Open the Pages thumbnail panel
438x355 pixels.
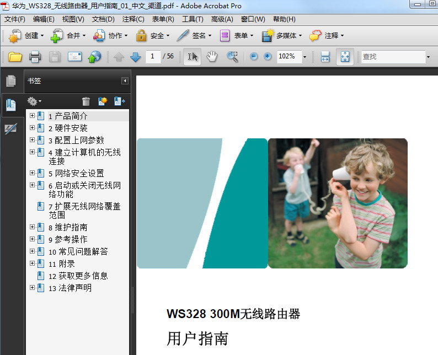click(10, 81)
